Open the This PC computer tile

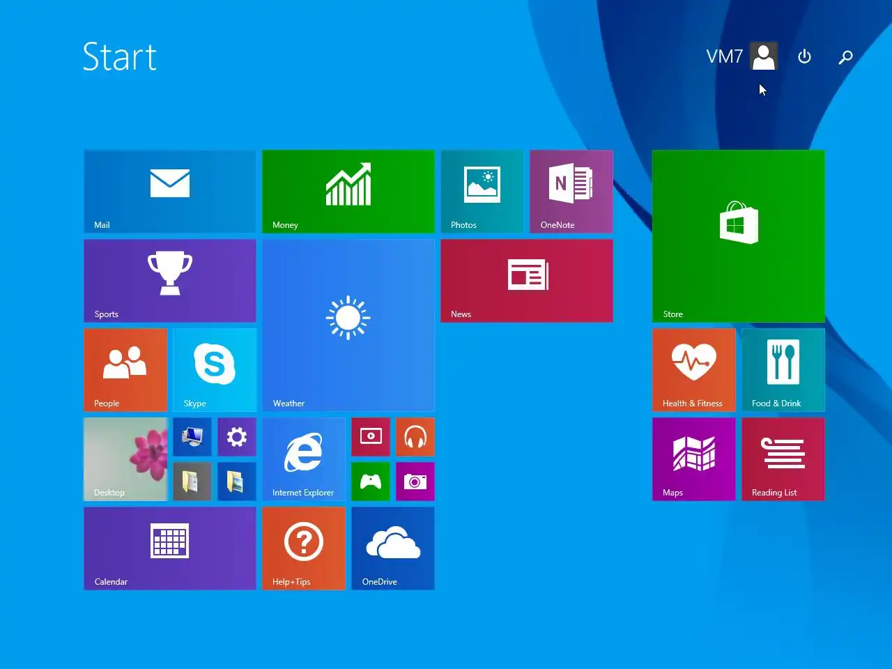[x=192, y=437]
